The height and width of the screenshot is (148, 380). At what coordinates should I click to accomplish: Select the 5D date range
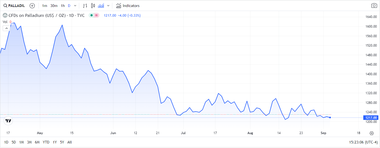(14, 142)
